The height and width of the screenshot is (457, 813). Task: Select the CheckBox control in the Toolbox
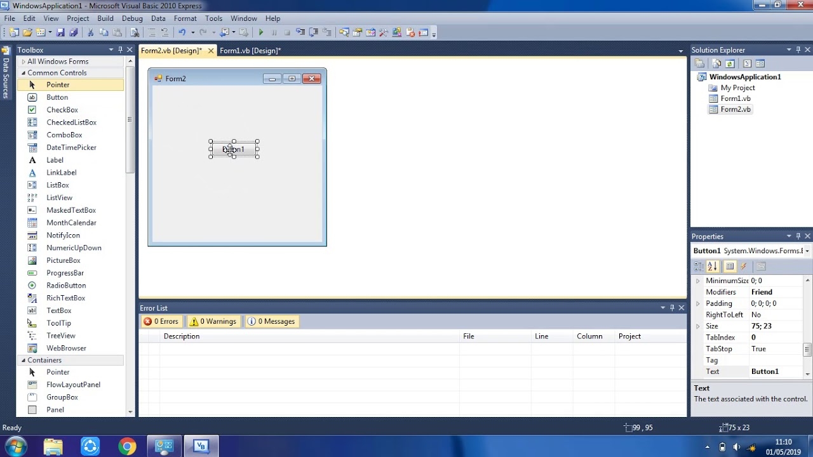click(62, 110)
